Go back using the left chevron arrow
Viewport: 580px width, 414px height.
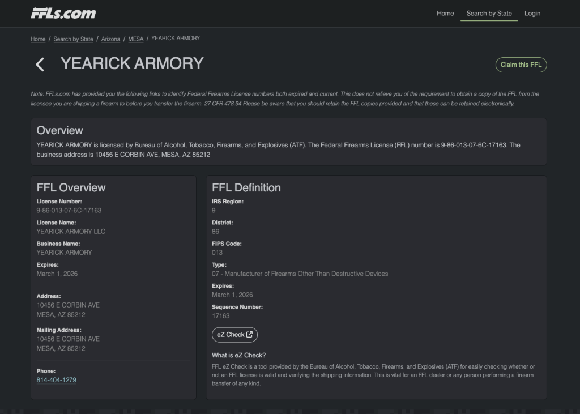(x=40, y=65)
